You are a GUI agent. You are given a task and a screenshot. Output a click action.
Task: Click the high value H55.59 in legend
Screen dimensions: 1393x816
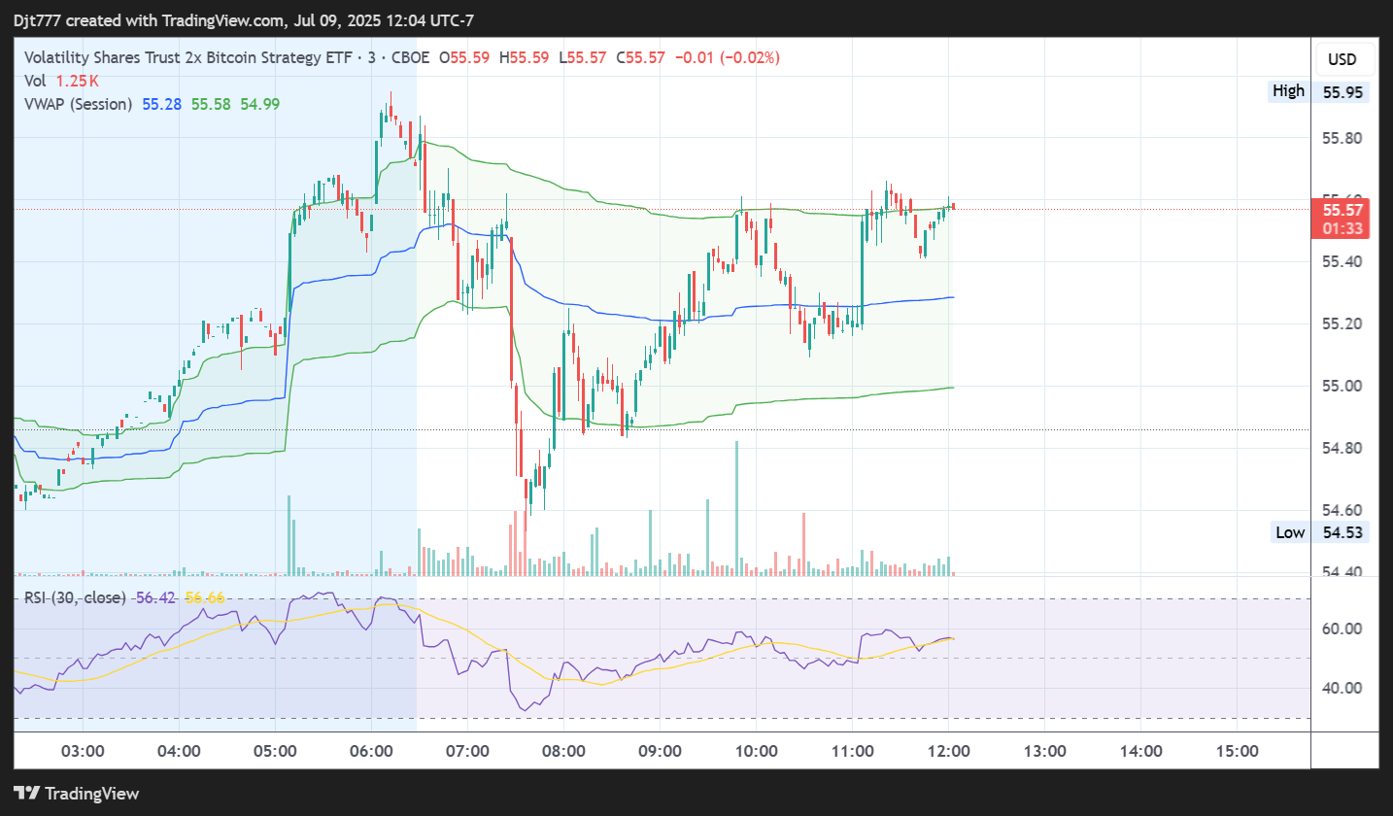[525, 57]
